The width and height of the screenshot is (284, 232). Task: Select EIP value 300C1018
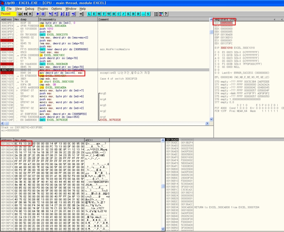point(226,48)
